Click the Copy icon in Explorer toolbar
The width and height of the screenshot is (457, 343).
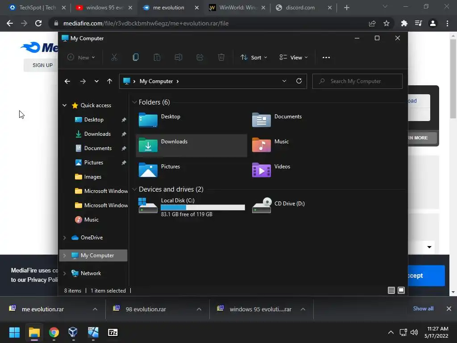pos(136,57)
